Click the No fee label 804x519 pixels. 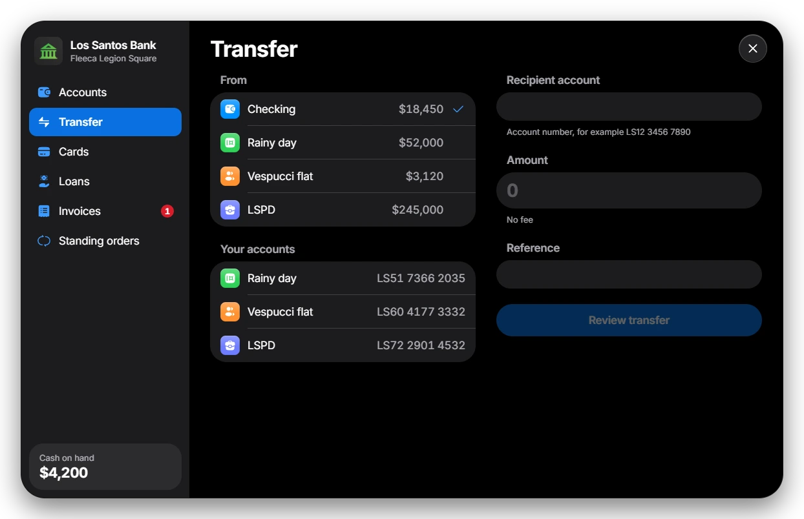520,219
